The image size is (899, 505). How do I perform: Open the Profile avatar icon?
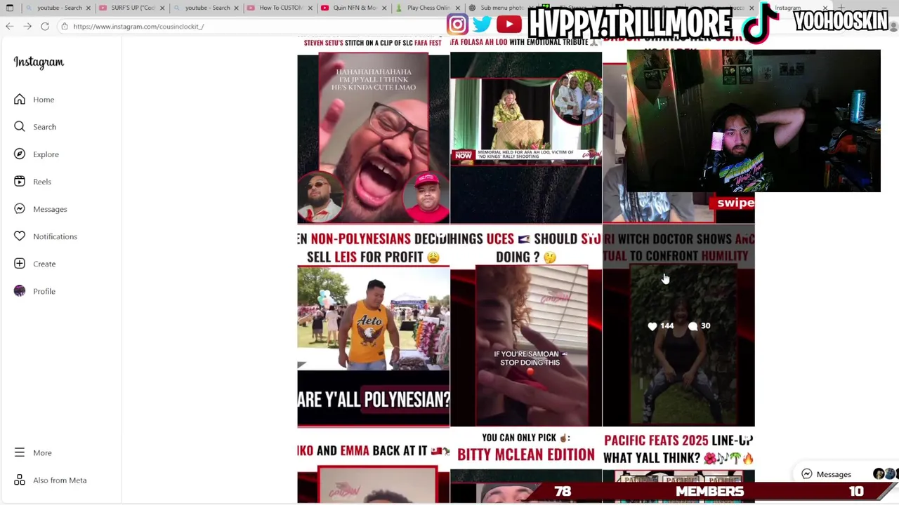pos(20,291)
